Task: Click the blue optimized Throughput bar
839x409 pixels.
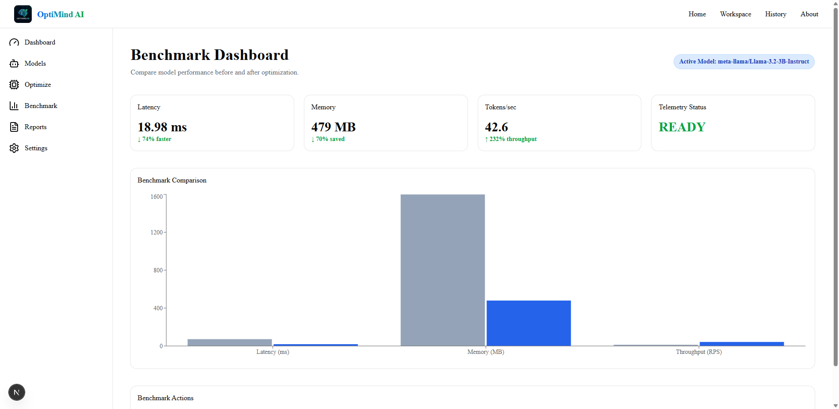Action: pyautogui.click(x=742, y=344)
